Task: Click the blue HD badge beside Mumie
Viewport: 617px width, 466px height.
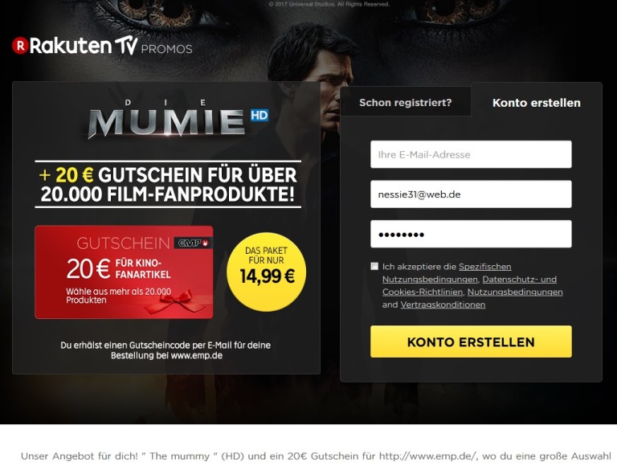Action: point(259,115)
